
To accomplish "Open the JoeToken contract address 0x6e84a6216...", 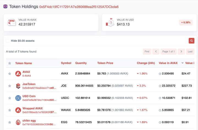I will coord(39,88).
